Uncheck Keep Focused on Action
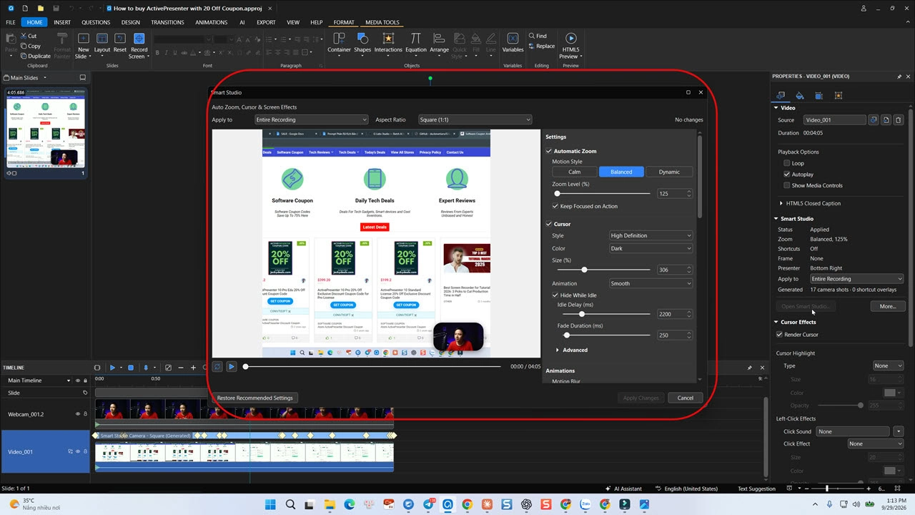This screenshot has width=915, height=515. pos(555,206)
